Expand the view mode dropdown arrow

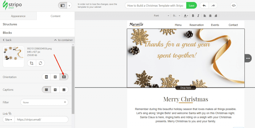pos(69,6)
